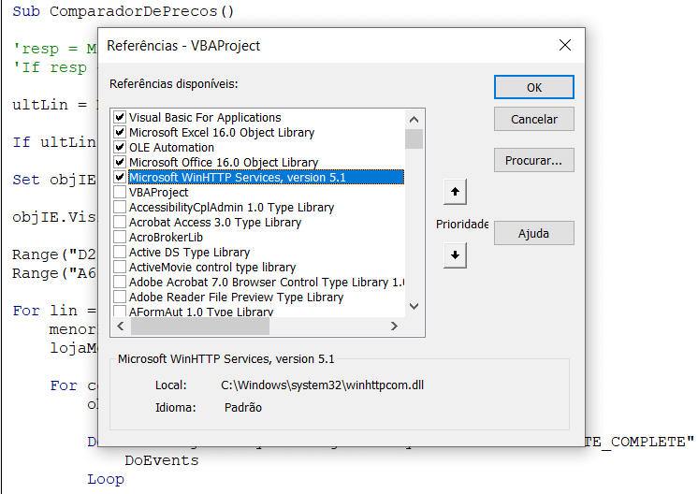The width and height of the screenshot is (698, 494).
Task: Click the list scroll up arrow
Action: 414,119
